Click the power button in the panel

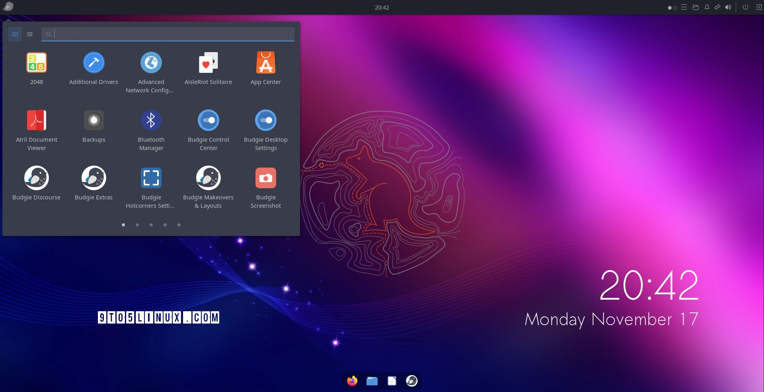pos(745,7)
